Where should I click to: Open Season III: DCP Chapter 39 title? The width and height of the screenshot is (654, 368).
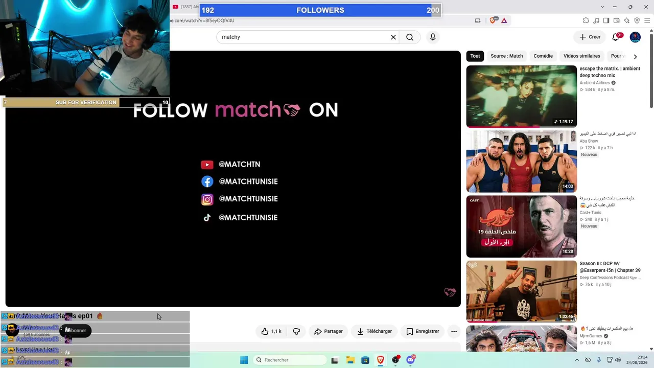[610, 267]
